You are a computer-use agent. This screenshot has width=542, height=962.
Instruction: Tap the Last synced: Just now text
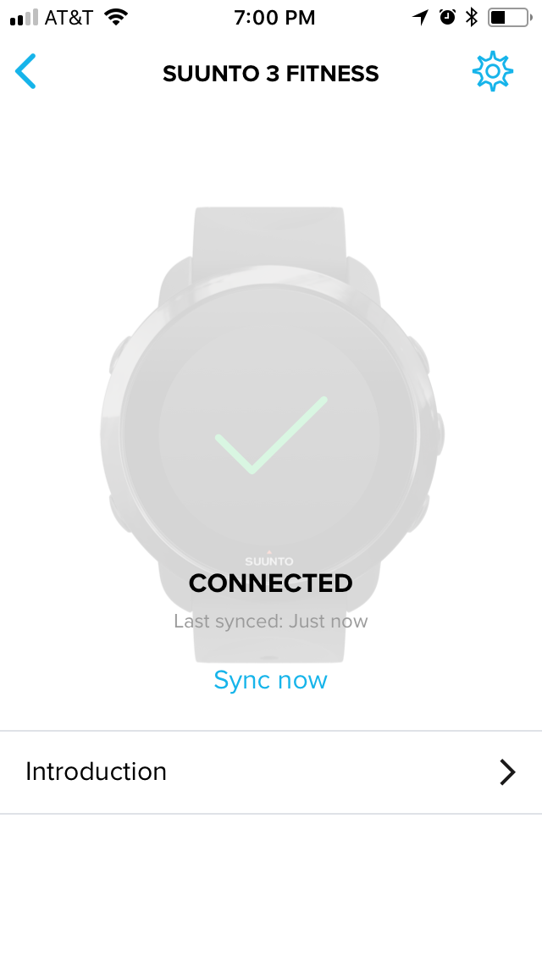tap(271, 621)
